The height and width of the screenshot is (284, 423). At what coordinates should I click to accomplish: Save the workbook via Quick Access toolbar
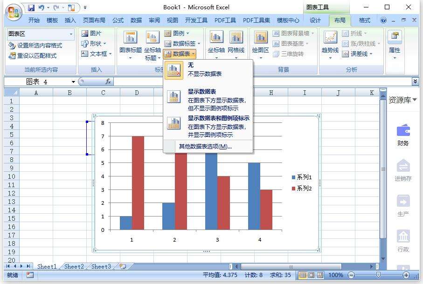point(32,8)
